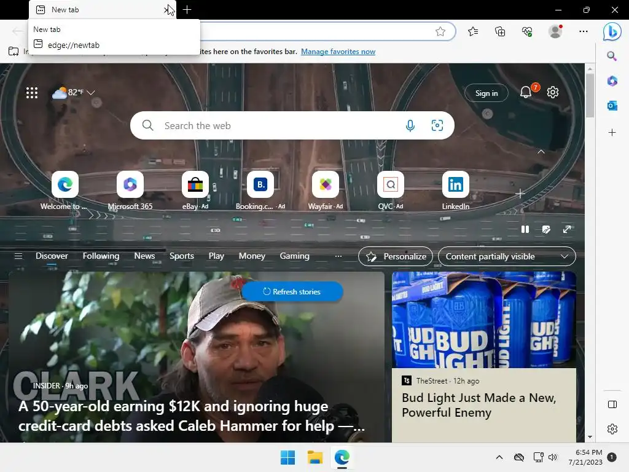Click Manage favorites now link
Viewport: 629px width, 472px height.
338,52
